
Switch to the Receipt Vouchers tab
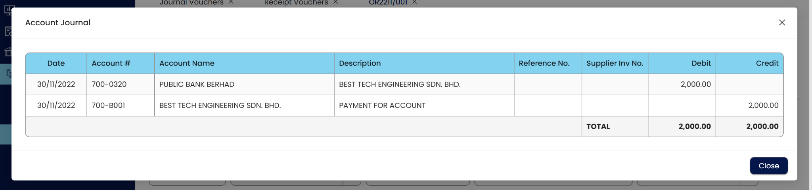click(x=296, y=3)
